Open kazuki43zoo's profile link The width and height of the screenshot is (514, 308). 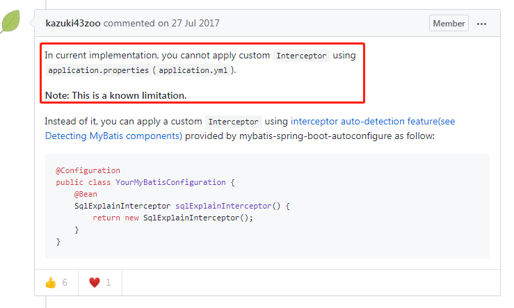click(x=73, y=23)
